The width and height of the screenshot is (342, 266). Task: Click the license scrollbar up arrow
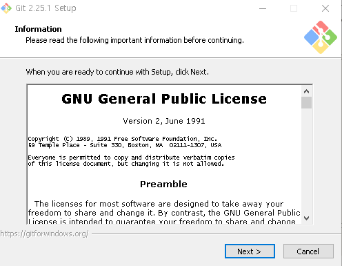coord(306,91)
